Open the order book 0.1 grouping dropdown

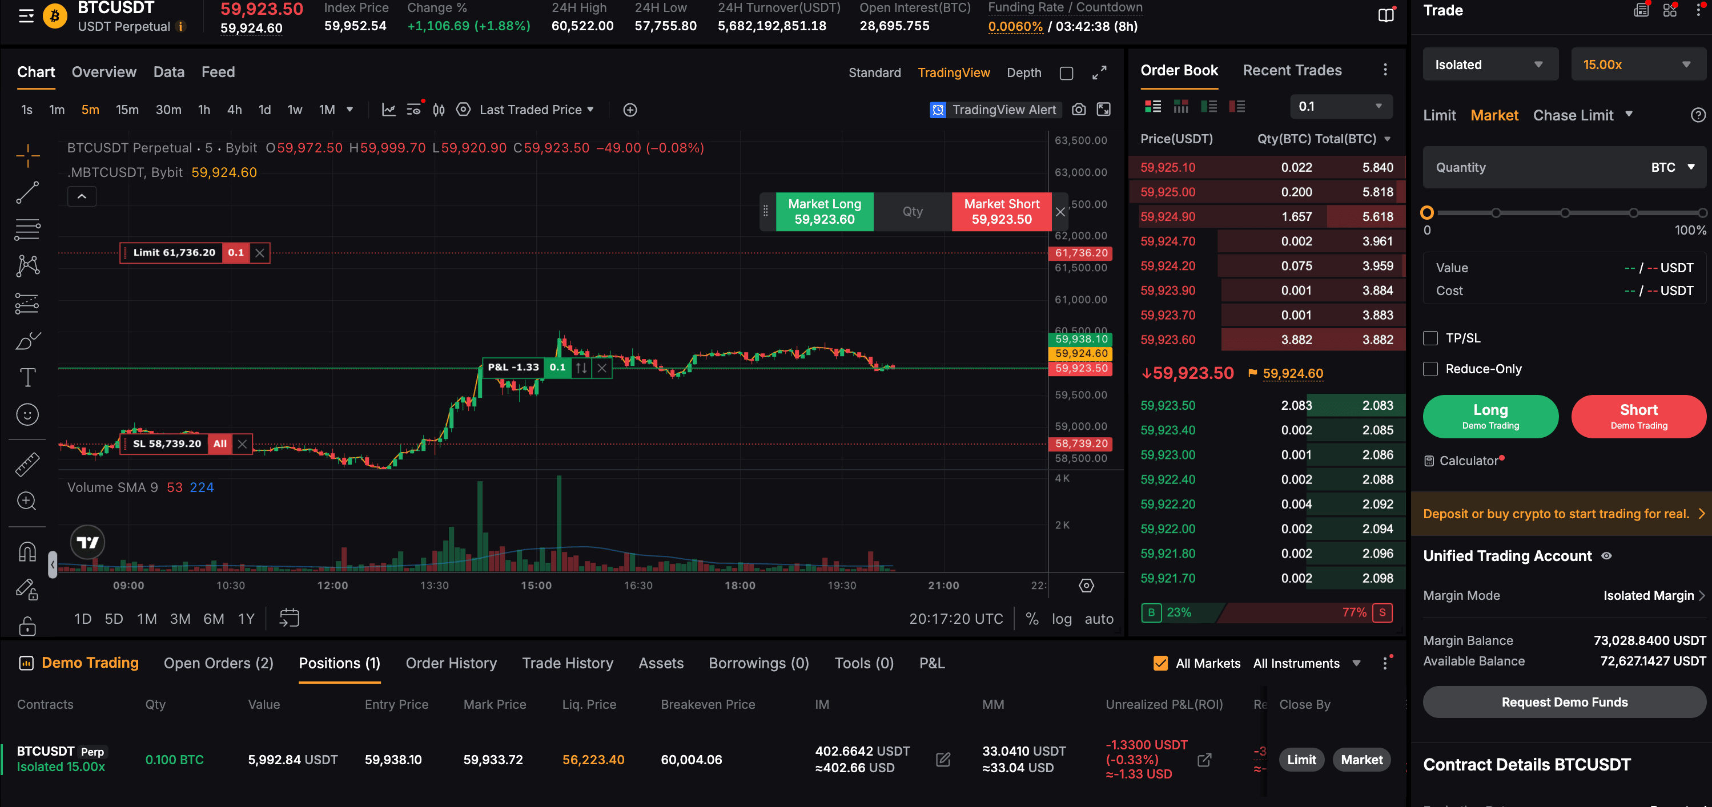tap(1340, 106)
